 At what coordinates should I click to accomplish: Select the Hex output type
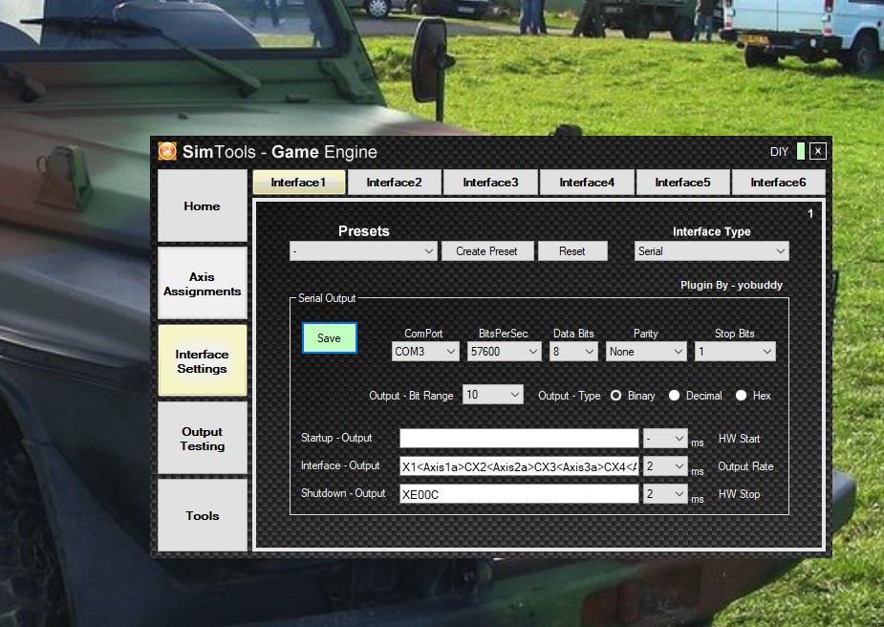[x=742, y=396]
